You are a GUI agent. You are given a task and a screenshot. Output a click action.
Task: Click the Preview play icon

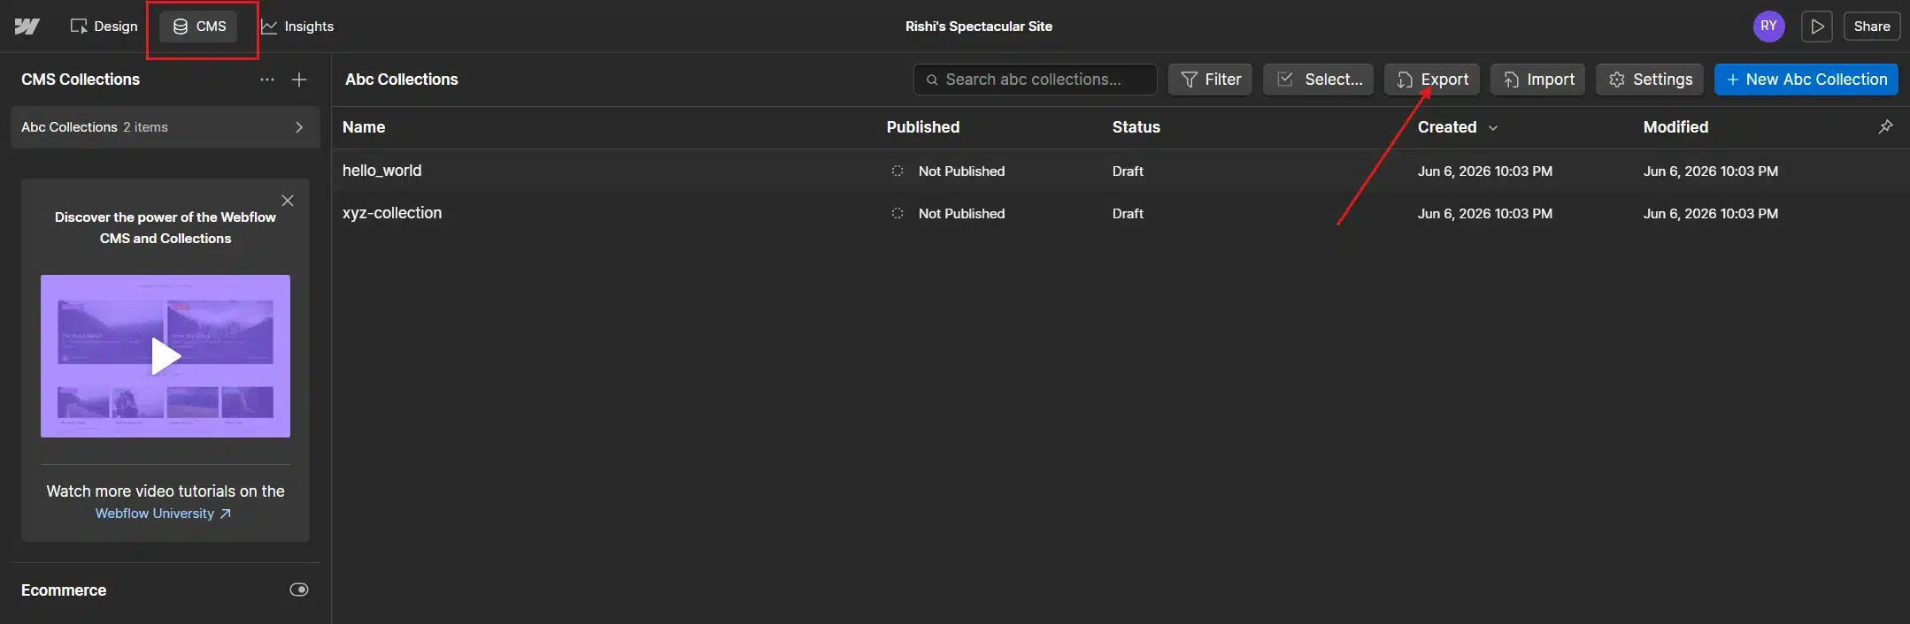click(1817, 27)
